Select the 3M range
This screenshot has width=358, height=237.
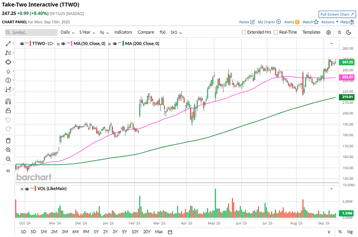65,232
